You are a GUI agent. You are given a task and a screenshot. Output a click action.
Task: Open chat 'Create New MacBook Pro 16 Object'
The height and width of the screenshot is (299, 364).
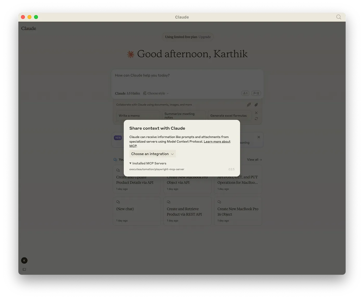click(x=238, y=211)
